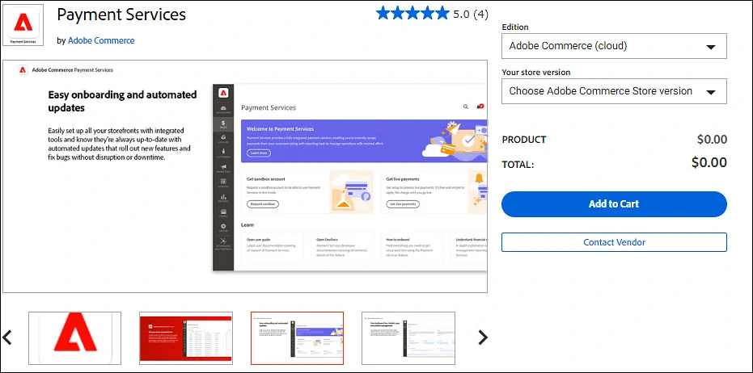Click the five-star rating display

[412, 14]
